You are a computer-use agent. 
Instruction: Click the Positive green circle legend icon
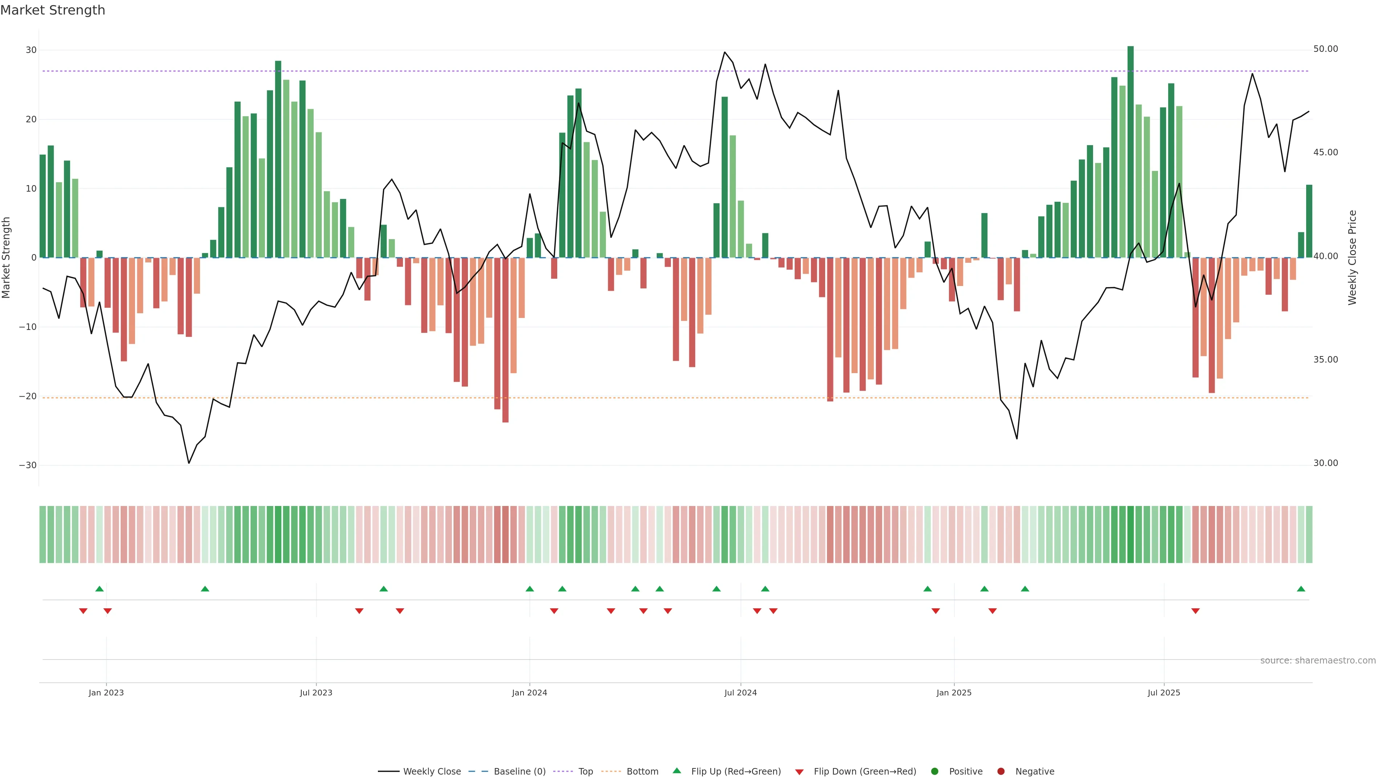click(934, 772)
